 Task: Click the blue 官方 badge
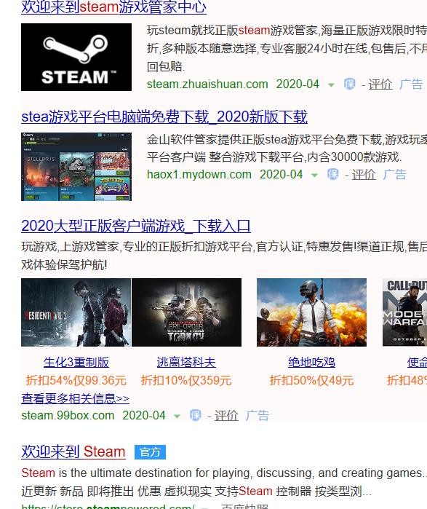(x=150, y=452)
